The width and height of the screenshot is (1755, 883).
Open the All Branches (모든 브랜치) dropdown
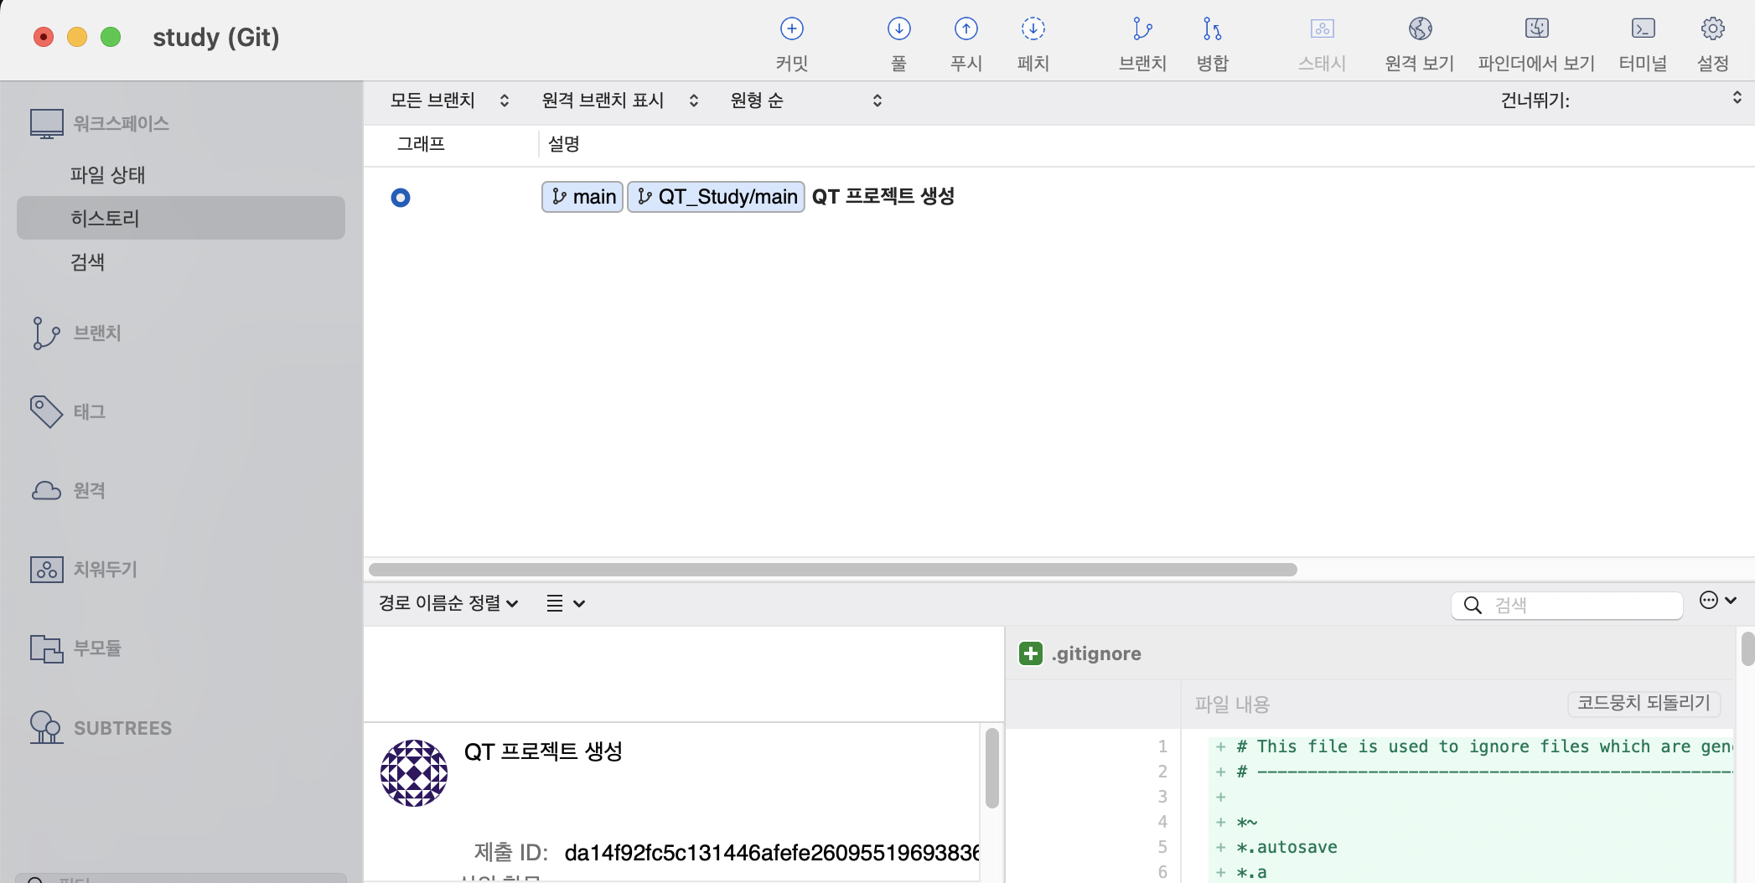click(x=450, y=101)
